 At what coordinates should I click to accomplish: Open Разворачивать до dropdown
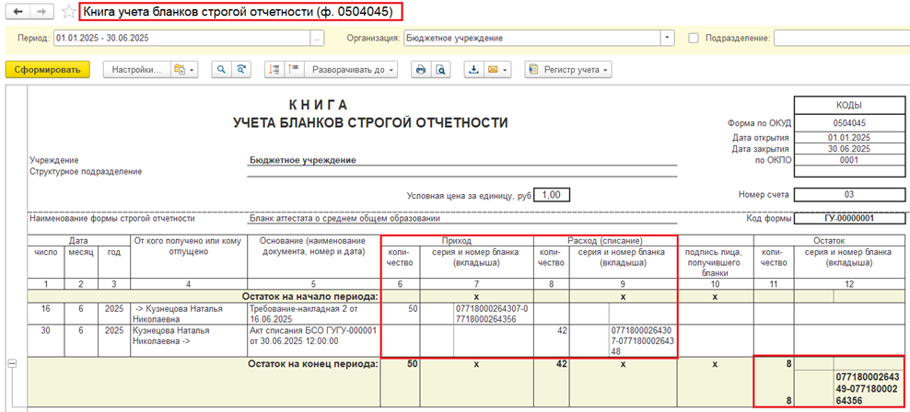pos(352,70)
